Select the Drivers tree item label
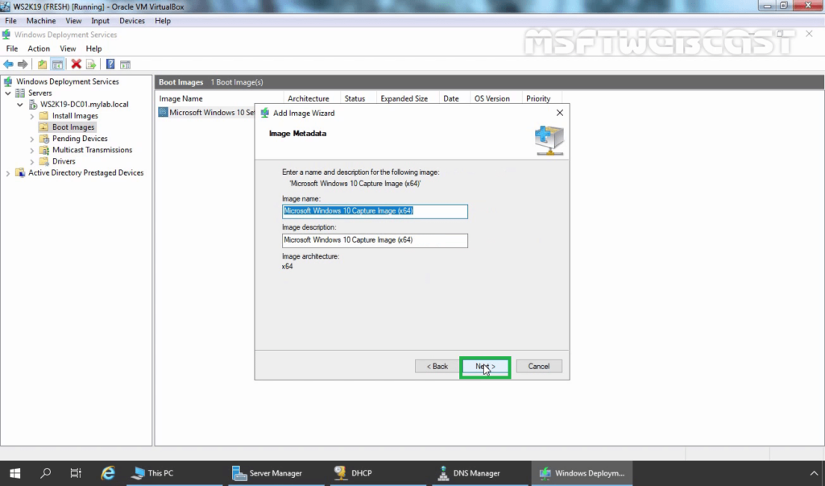The height and width of the screenshot is (486, 825). pos(64,161)
